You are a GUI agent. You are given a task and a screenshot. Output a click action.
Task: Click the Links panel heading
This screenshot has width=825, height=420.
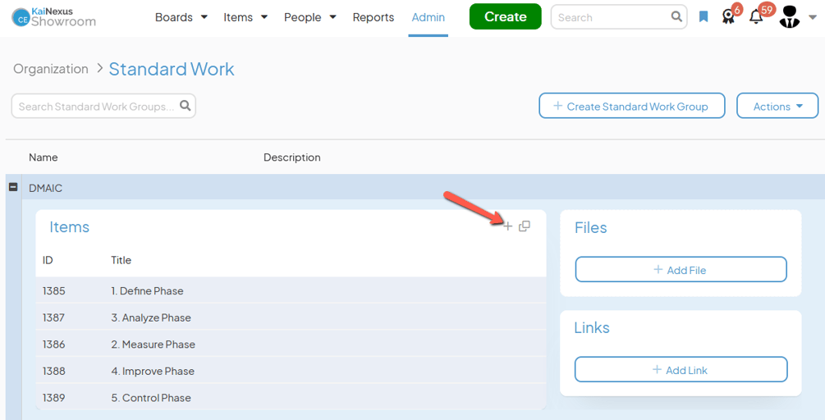591,327
